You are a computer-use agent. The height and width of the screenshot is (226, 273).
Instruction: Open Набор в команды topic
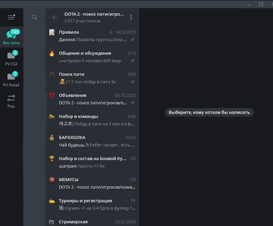click(x=92, y=120)
